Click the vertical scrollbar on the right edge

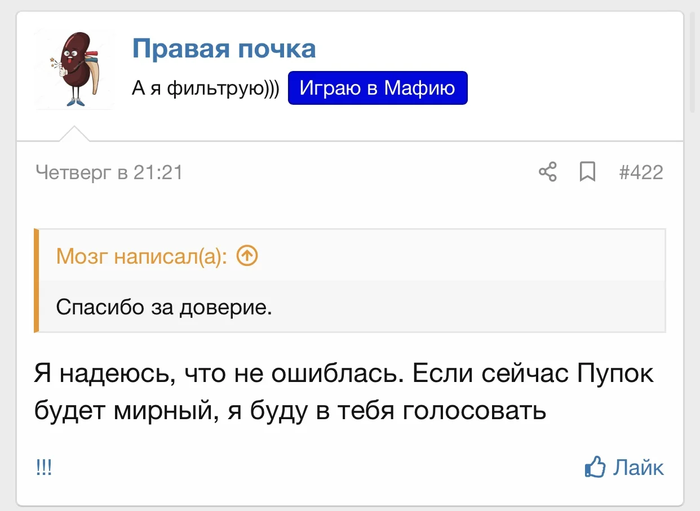click(x=693, y=62)
